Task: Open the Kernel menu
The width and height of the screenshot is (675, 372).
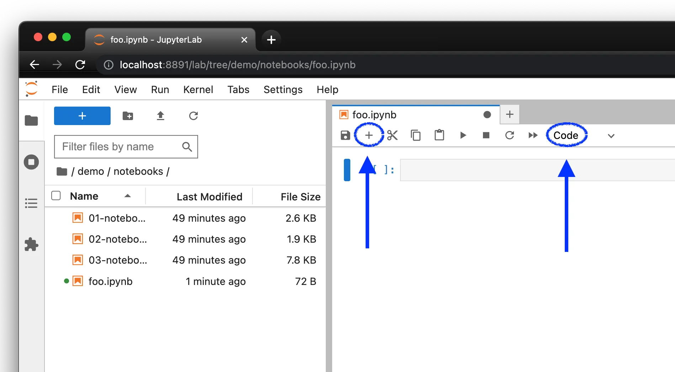Action: (198, 90)
